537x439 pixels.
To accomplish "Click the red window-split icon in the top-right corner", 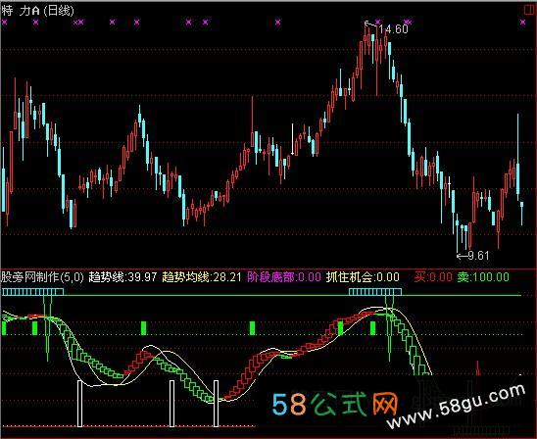I will 530,10.
